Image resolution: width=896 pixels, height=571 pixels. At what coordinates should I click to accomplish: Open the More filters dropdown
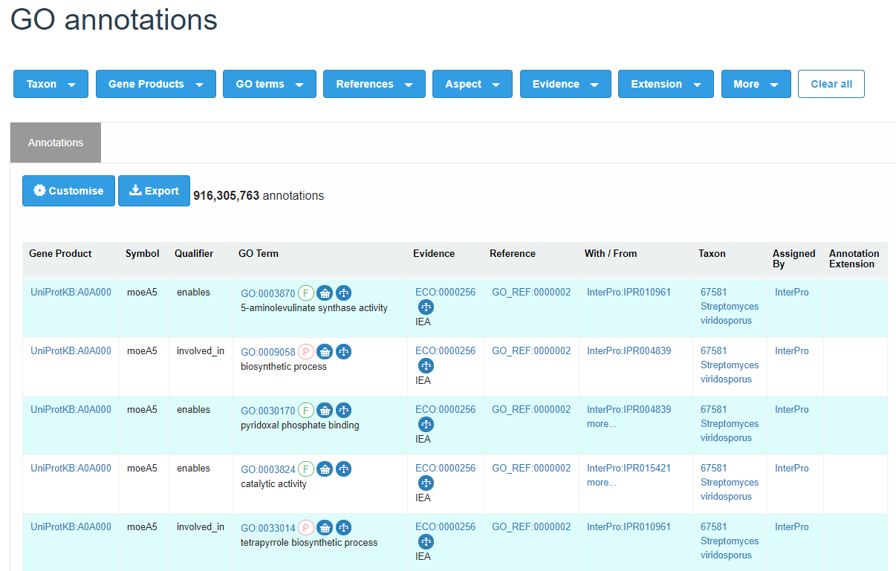click(756, 84)
